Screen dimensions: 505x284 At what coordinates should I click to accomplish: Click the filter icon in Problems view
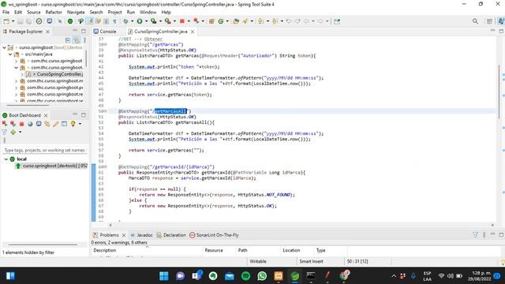tap(475, 235)
